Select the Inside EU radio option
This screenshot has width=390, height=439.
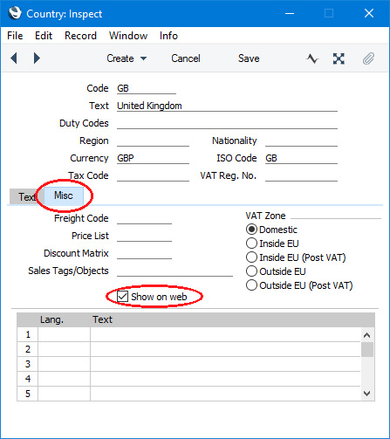(251, 244)
